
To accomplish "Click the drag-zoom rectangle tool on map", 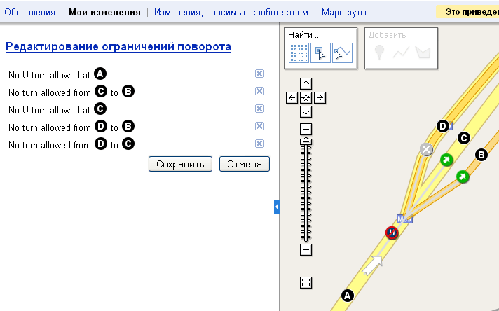I will [x=306, y=283].
